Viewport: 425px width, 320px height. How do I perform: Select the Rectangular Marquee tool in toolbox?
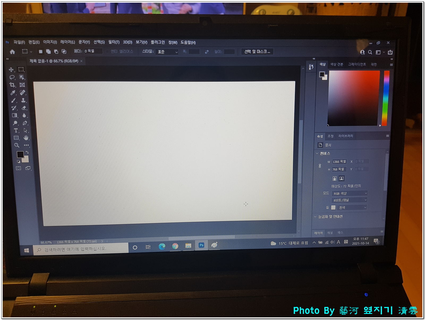[x=21, y=70]
